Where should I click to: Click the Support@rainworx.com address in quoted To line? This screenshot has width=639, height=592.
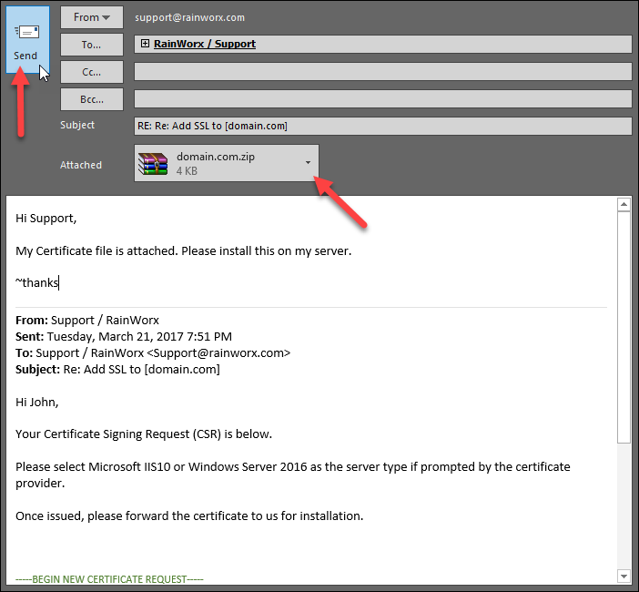click(218, 353)
